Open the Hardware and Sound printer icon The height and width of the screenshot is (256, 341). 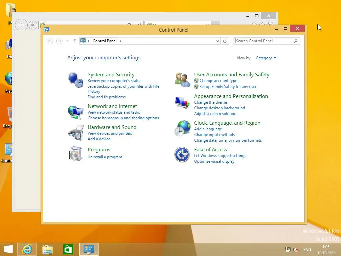[x=76, y=133]
